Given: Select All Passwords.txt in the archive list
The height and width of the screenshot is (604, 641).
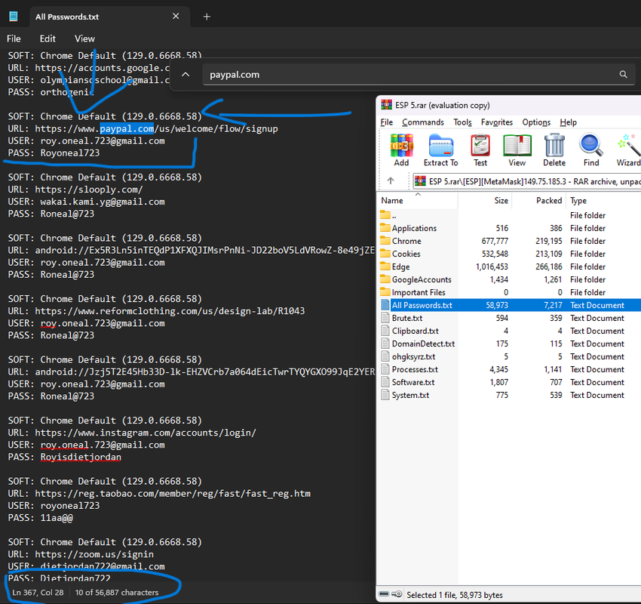Looking at the screenshot, I should 509,305.
